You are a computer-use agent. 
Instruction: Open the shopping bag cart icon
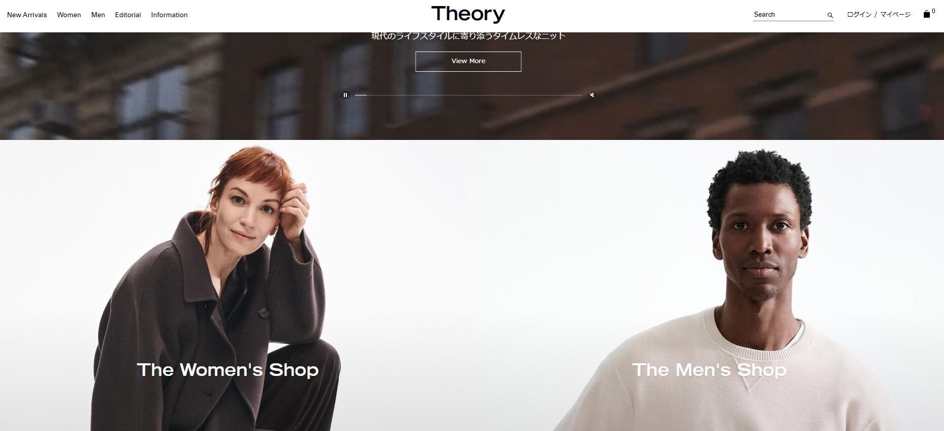926,14
